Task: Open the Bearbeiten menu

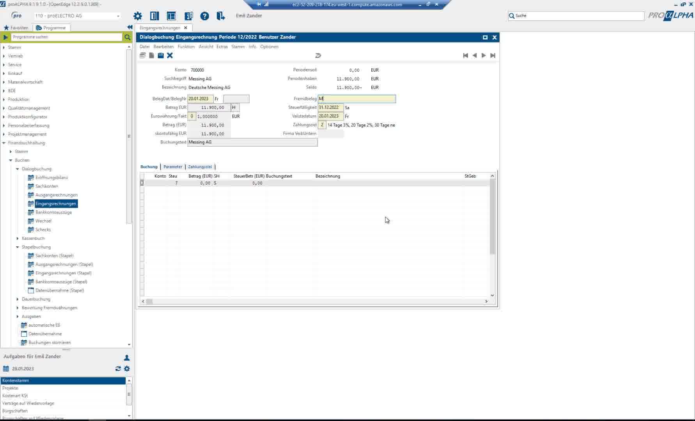Action: coord(163,46)
